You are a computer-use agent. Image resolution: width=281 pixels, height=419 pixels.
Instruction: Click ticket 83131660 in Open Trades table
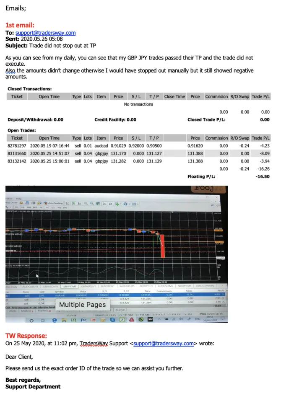[x=17, y=153]
